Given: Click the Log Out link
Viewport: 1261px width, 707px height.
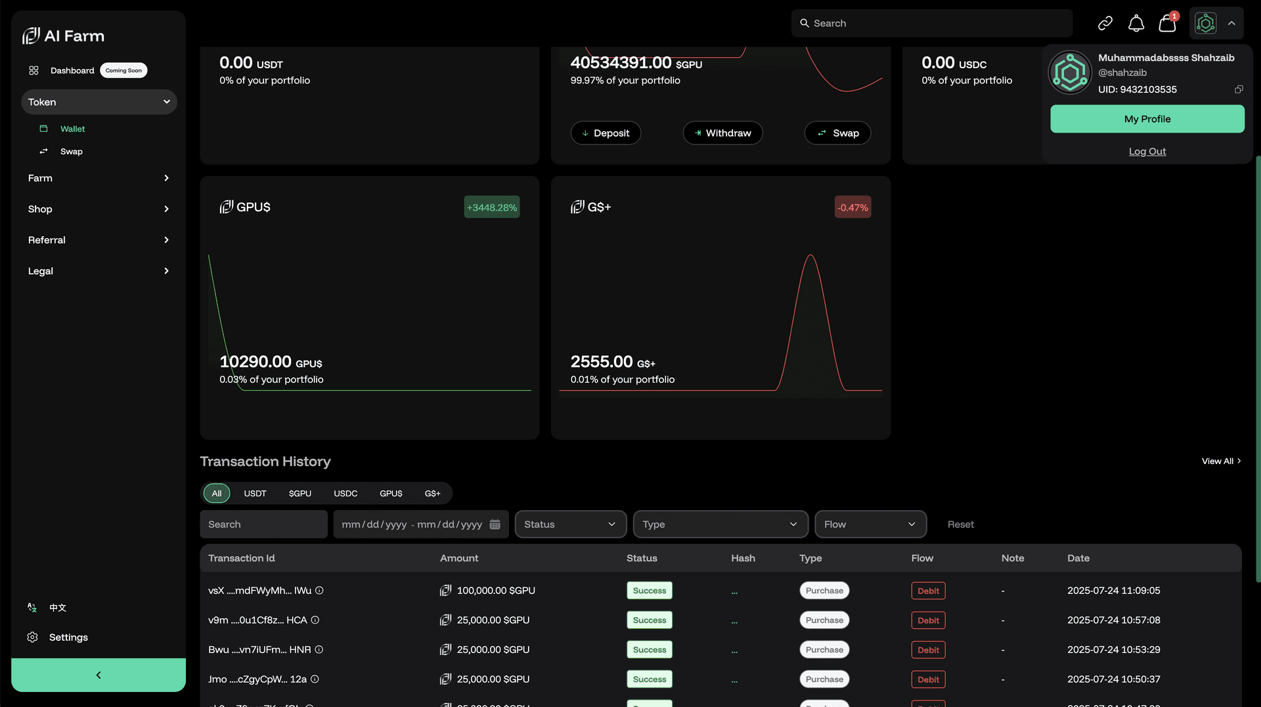Looking at the screenshot, I should (x=1147, y=152).
